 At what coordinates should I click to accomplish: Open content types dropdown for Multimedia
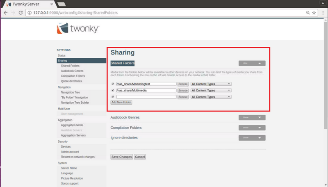pyautogui.click(x=211, y=90)
